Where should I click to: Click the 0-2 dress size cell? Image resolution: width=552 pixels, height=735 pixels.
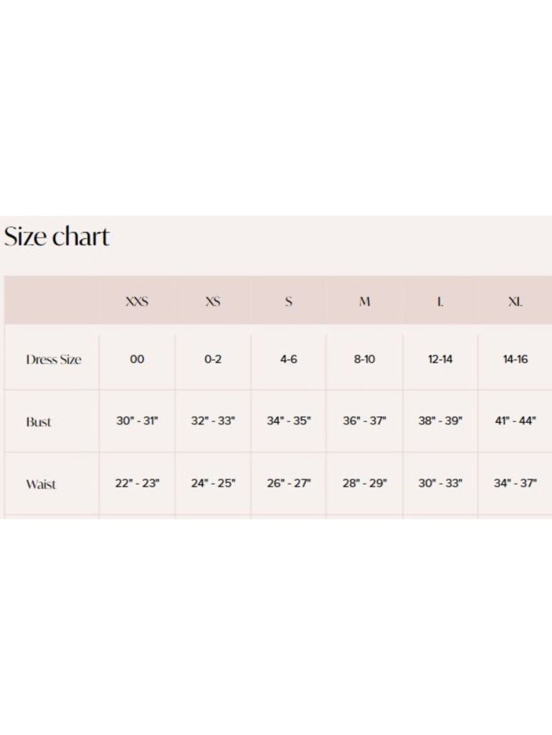(213, 360)
